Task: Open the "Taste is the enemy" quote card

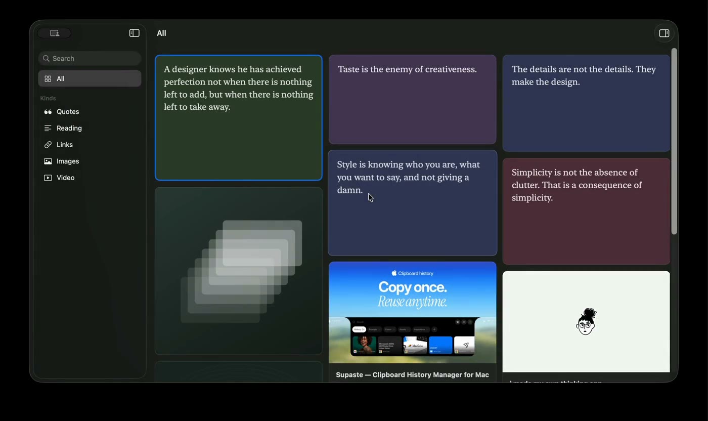Action: click(x=412, y=99)
